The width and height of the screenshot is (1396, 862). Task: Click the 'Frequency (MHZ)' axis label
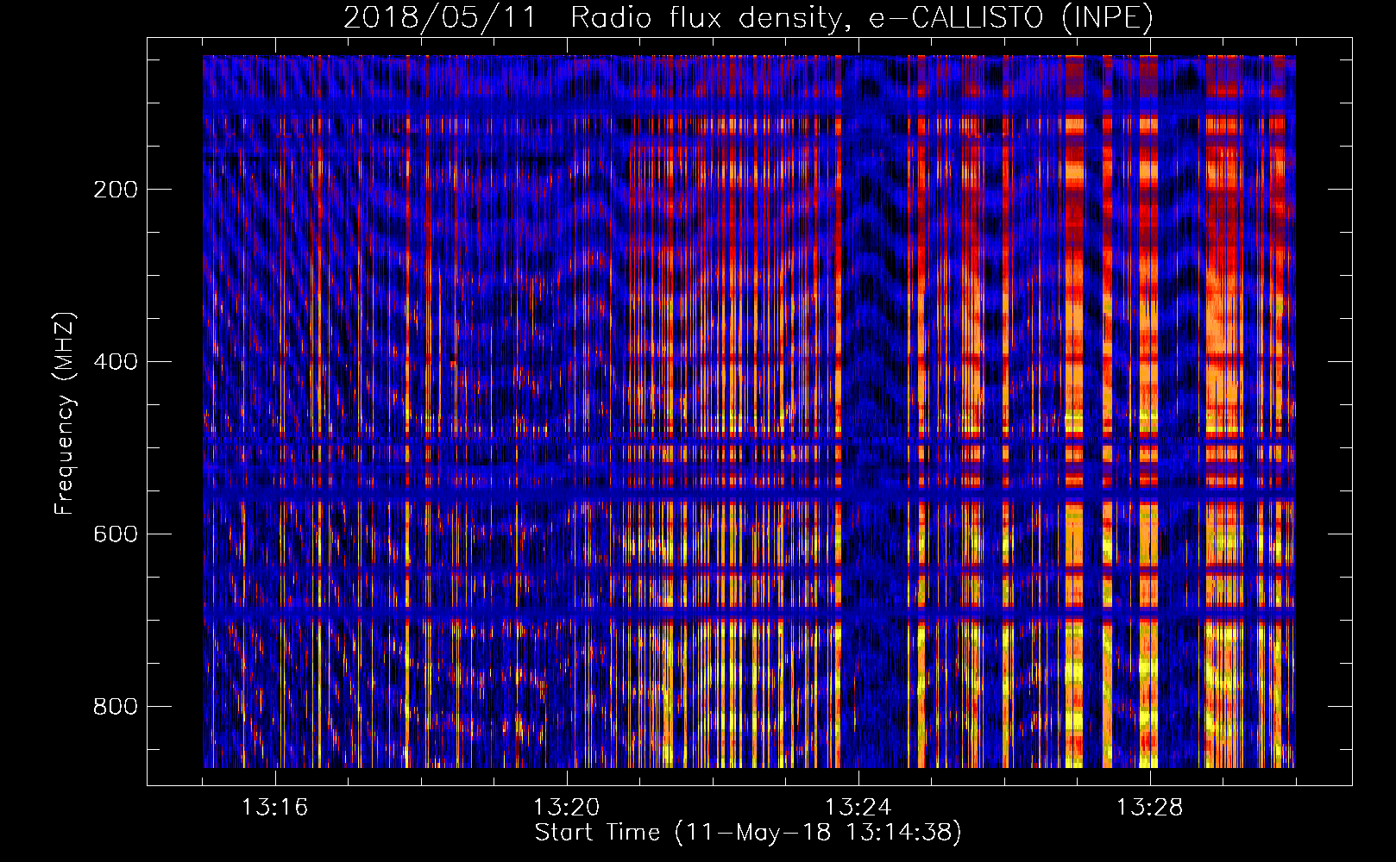pos(65,414)
